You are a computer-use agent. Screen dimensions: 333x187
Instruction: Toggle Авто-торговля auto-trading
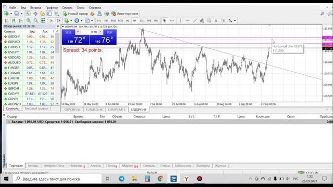125,14
